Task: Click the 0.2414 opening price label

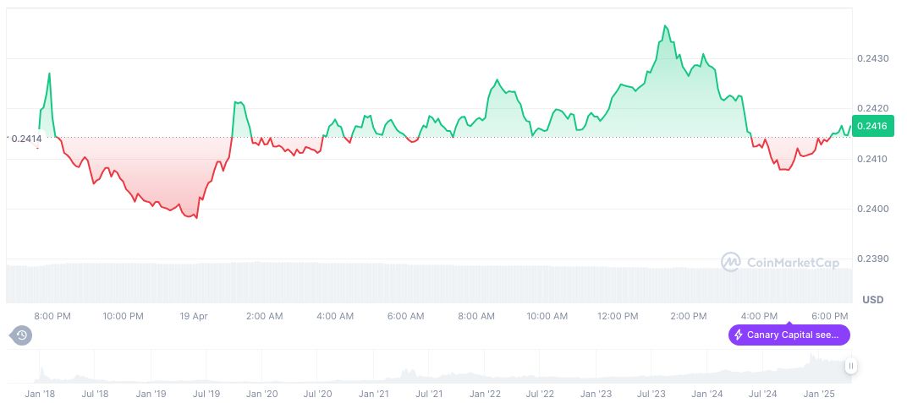Action: (x=25, y=138)
